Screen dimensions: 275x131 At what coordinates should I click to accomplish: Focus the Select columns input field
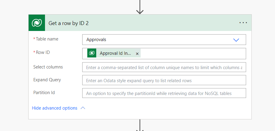pyautogui.click(x=164, y=67)
